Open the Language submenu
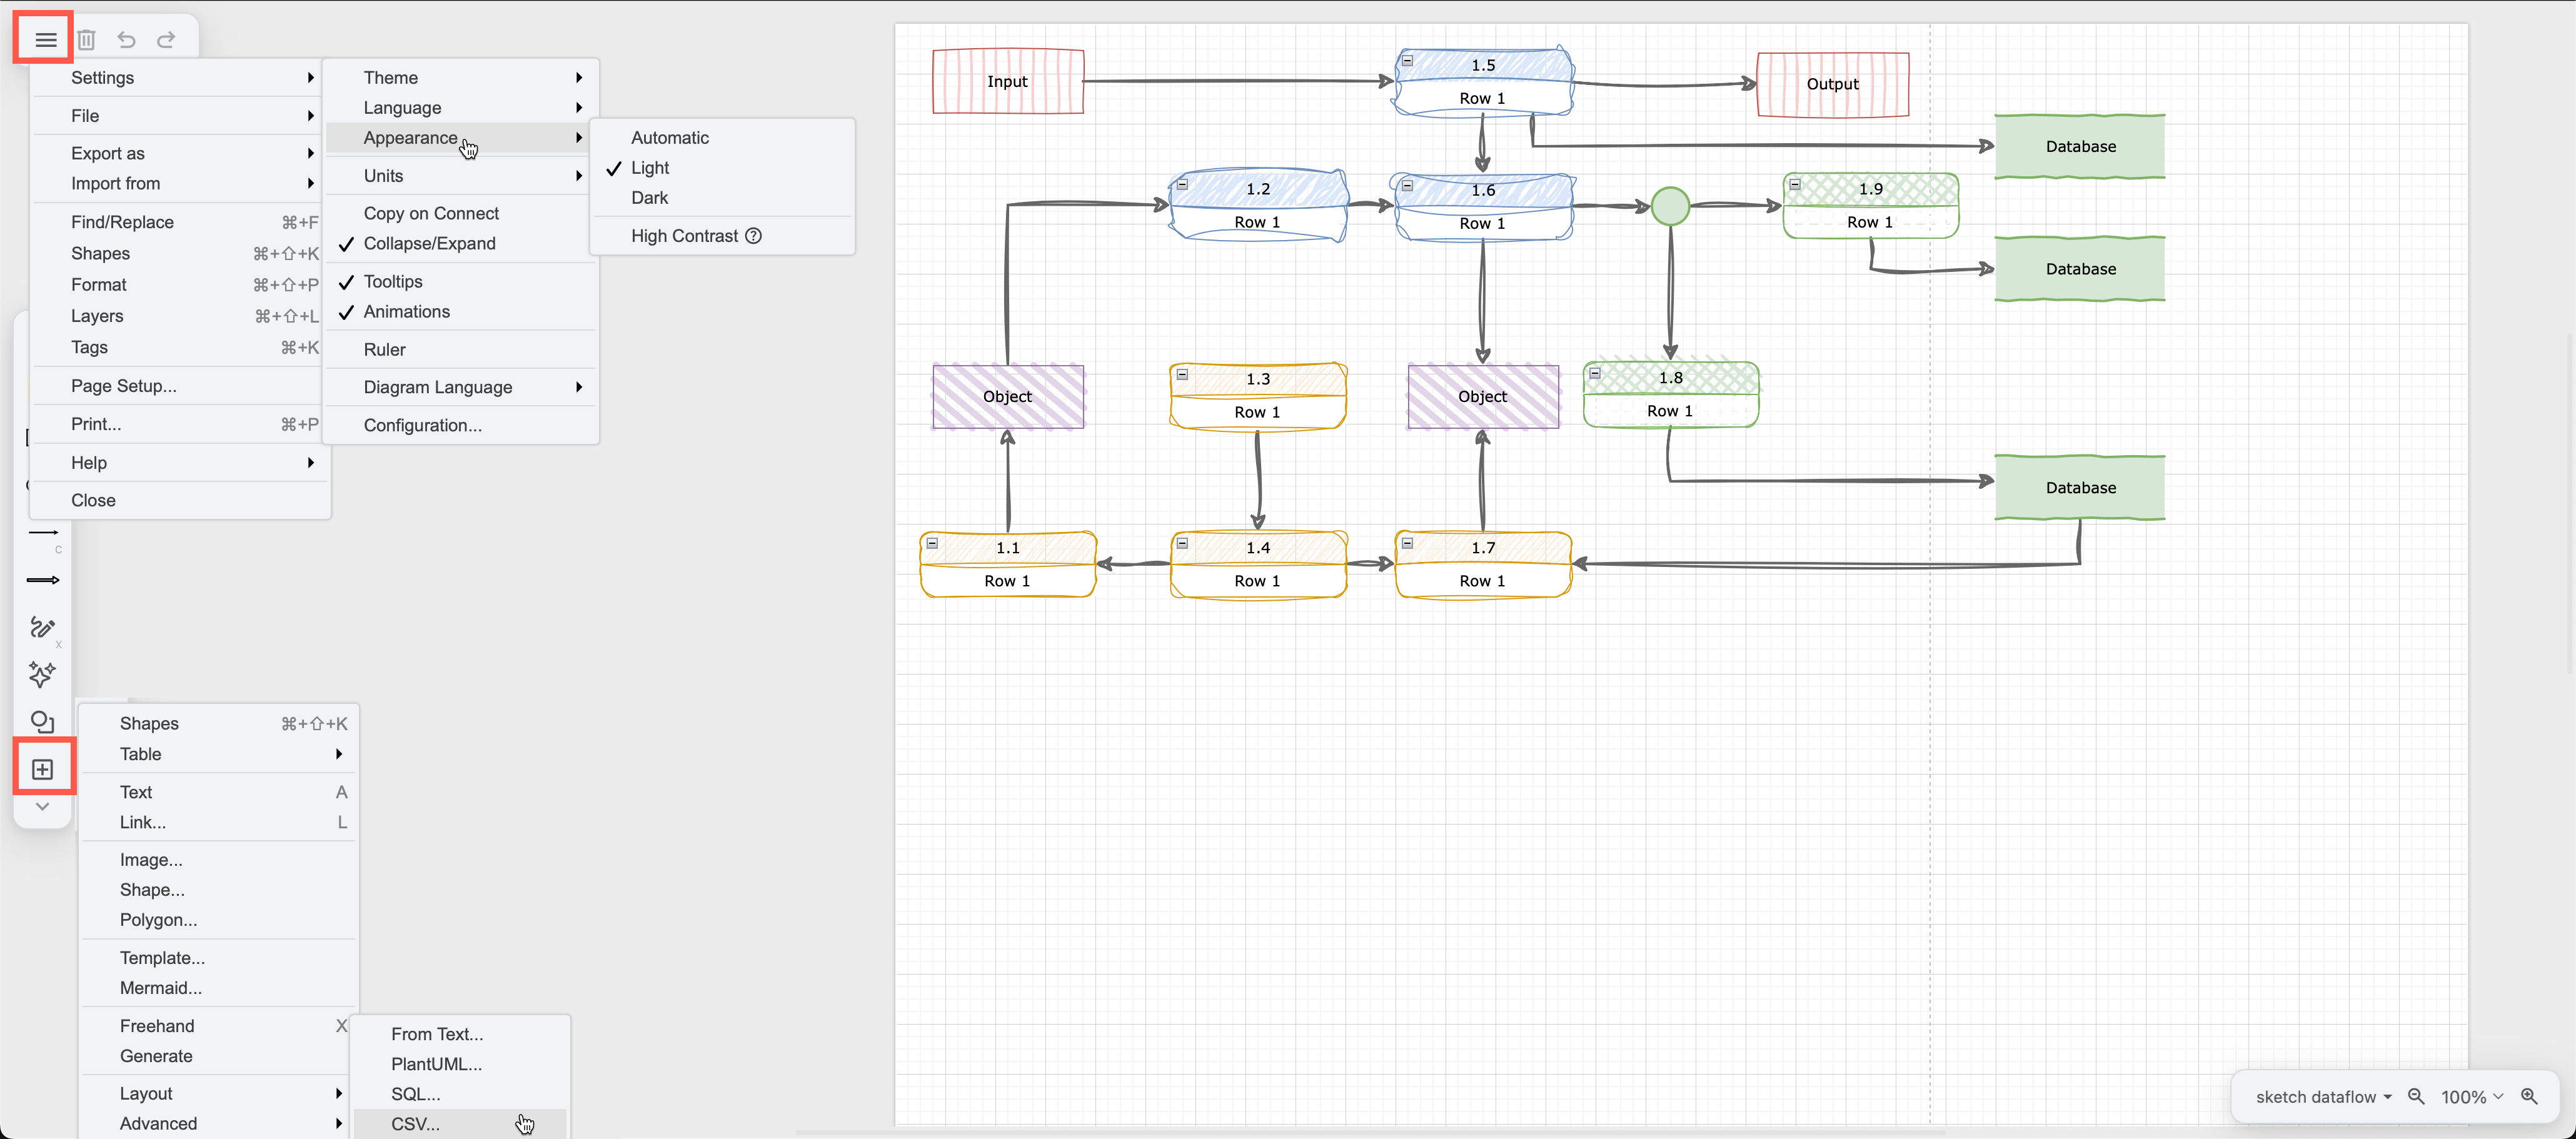This screenshot has width=2576, height=1139. [x=461, y=107]
